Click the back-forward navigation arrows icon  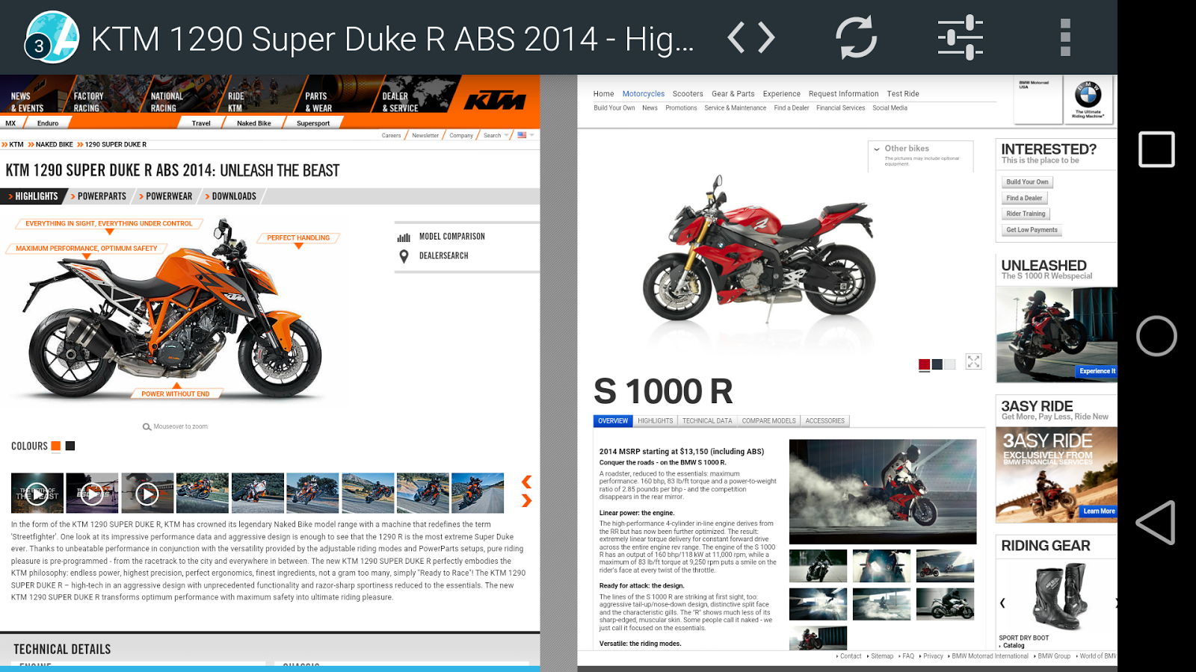coord(752,37)
